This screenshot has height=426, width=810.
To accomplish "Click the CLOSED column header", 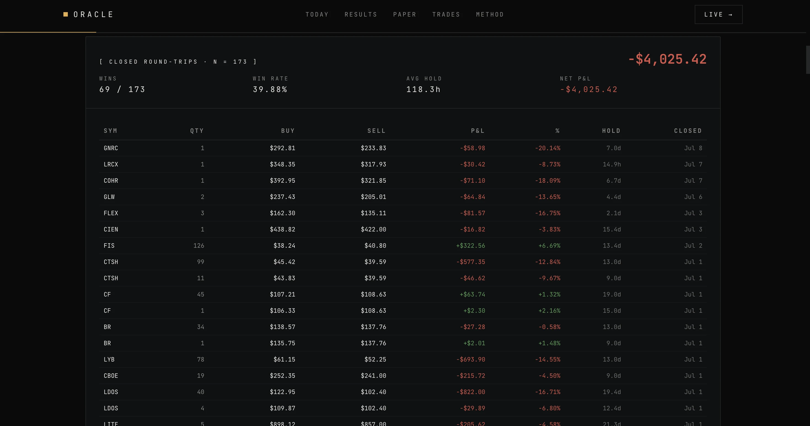I will [688, 131].
